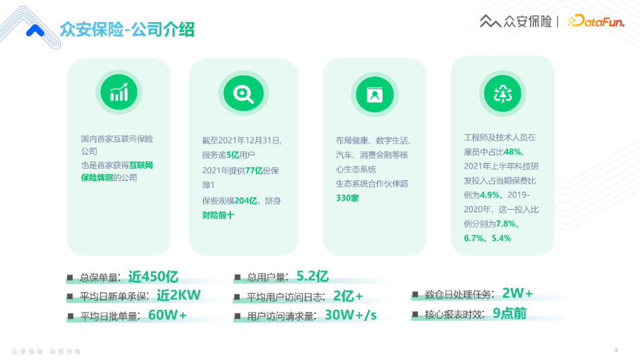Click the green 48% figure
Screen dimensions: 640x360
coord(513,152)
